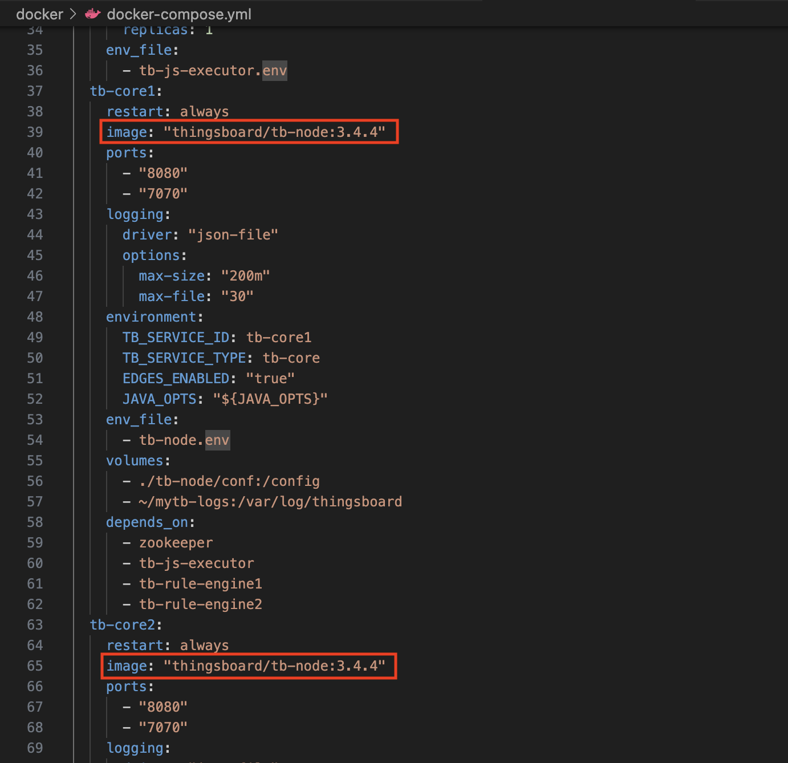The height and width of the screenshot is (763, 788).
Task: Click the max-size "200m" value
Action: (245, 276)
